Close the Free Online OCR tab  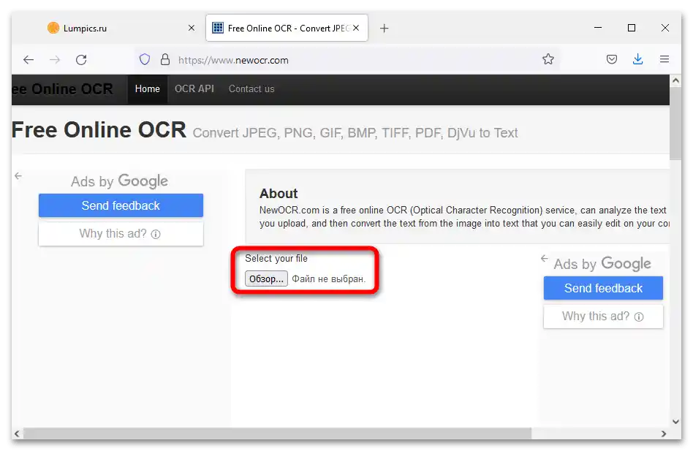356,28
